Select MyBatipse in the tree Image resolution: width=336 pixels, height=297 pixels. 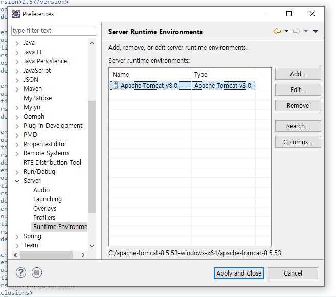click(37, 98)
